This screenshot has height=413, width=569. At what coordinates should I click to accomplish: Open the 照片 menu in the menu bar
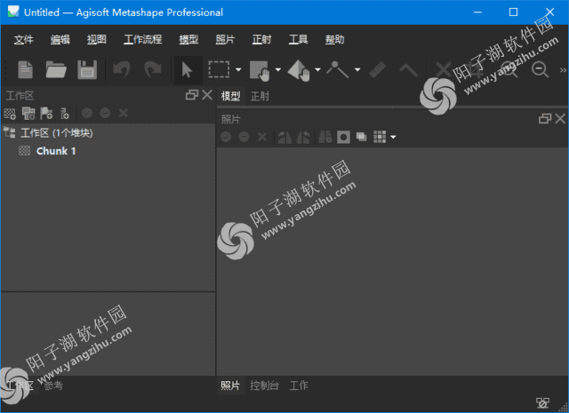[x=225, y=39]
